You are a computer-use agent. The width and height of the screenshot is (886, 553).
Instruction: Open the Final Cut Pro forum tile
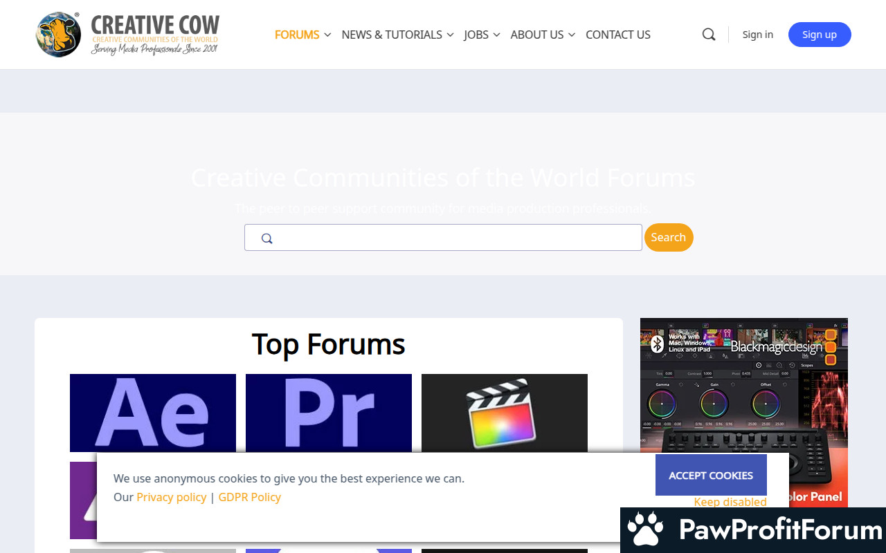click(x=505, y=413)
